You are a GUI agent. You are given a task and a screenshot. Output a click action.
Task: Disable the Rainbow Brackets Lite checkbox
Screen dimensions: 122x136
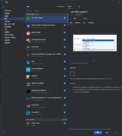click(65, 98)
